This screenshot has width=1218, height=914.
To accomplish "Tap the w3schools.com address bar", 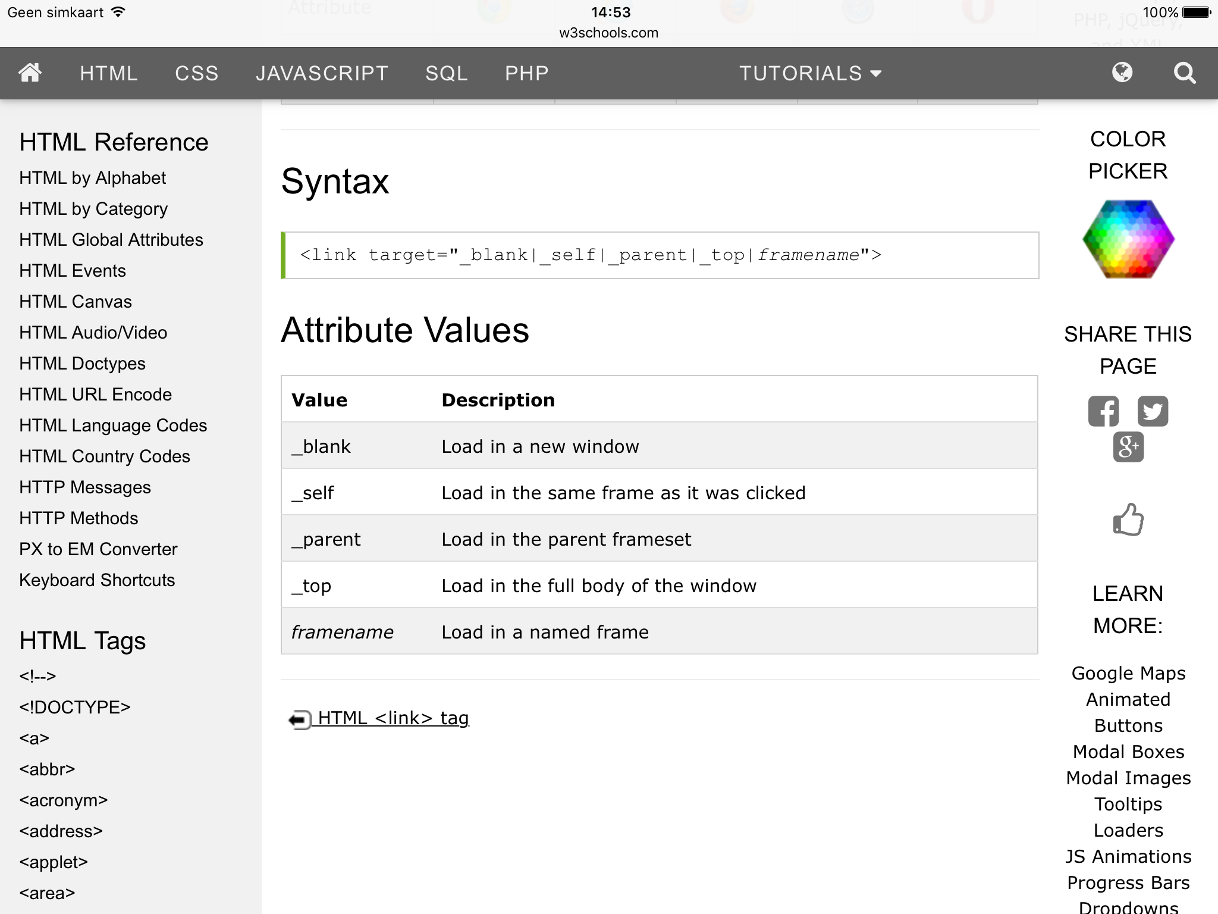I will pos(608,33).
